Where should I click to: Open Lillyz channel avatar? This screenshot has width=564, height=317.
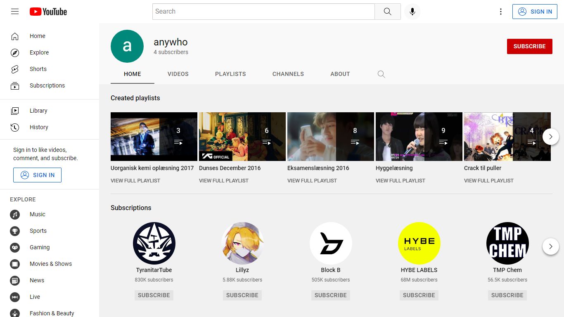(242, 243)
